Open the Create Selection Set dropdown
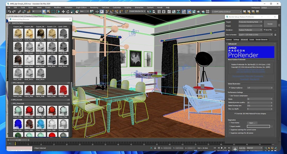287x154 pixels. pos(137,11)
